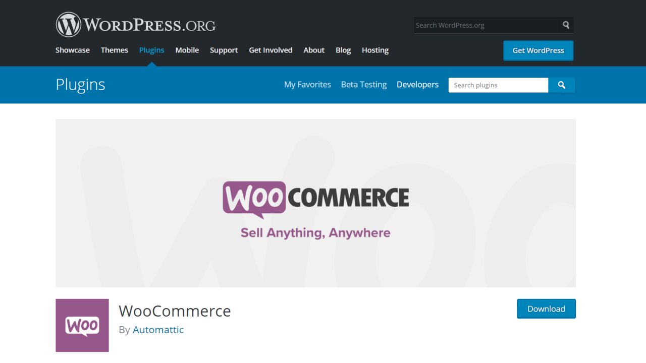This screenshot has height=363, width=646.
Task: Open the Hosting page
Action: tap(375, 50)
